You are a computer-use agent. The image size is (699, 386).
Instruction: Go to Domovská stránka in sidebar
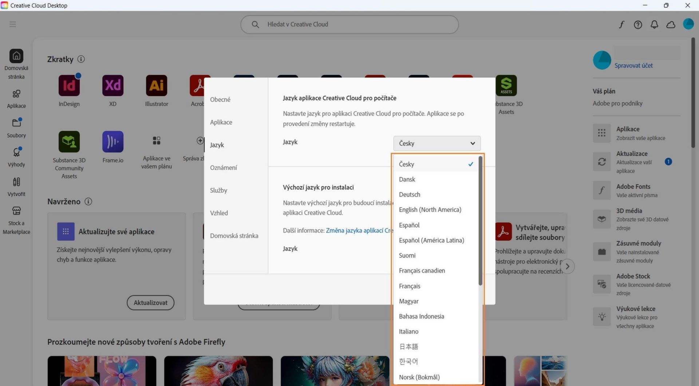(16, 64)
